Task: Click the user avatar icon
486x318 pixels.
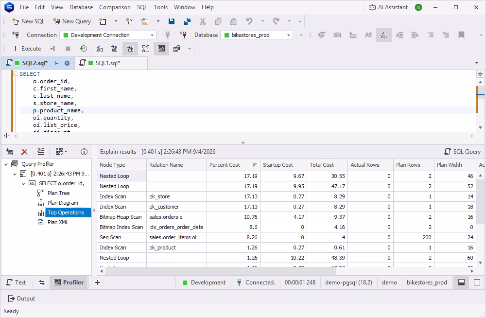Action: coord(418,7)
